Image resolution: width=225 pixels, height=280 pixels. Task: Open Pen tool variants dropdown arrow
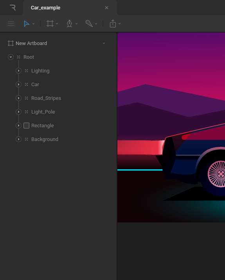pos(76,24)
